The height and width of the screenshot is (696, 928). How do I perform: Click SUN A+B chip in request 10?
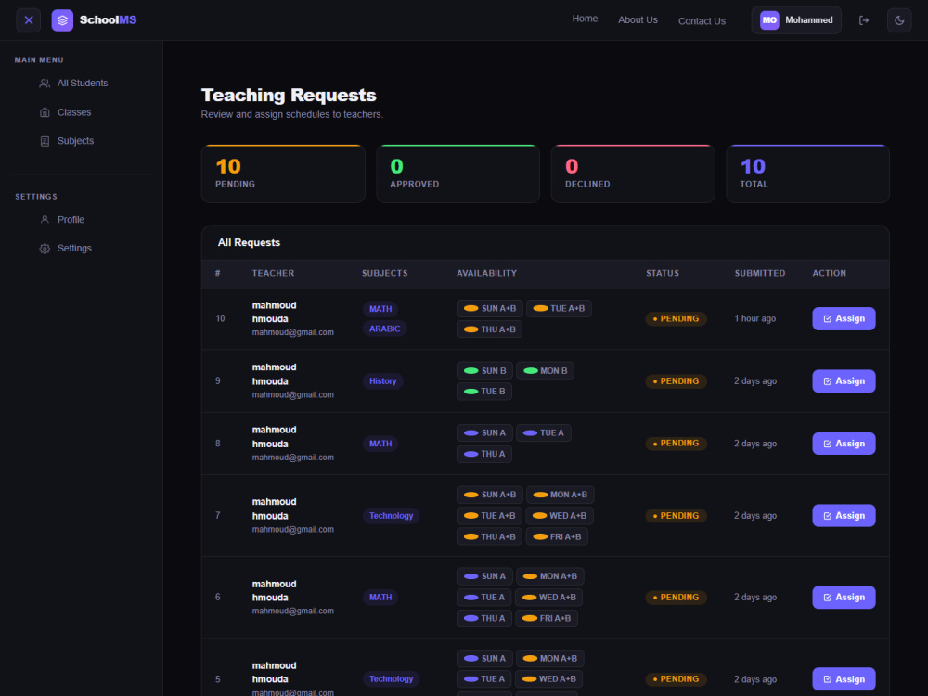(x=489, y=308)
